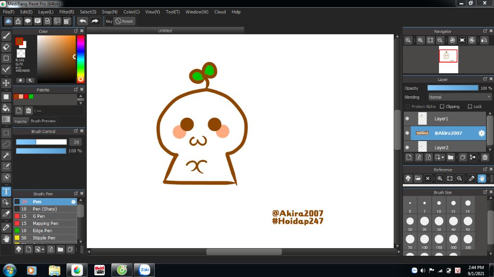Screen dimensions: 494x277
Task: Select the green palette swatch
Action: pos(31,97)
